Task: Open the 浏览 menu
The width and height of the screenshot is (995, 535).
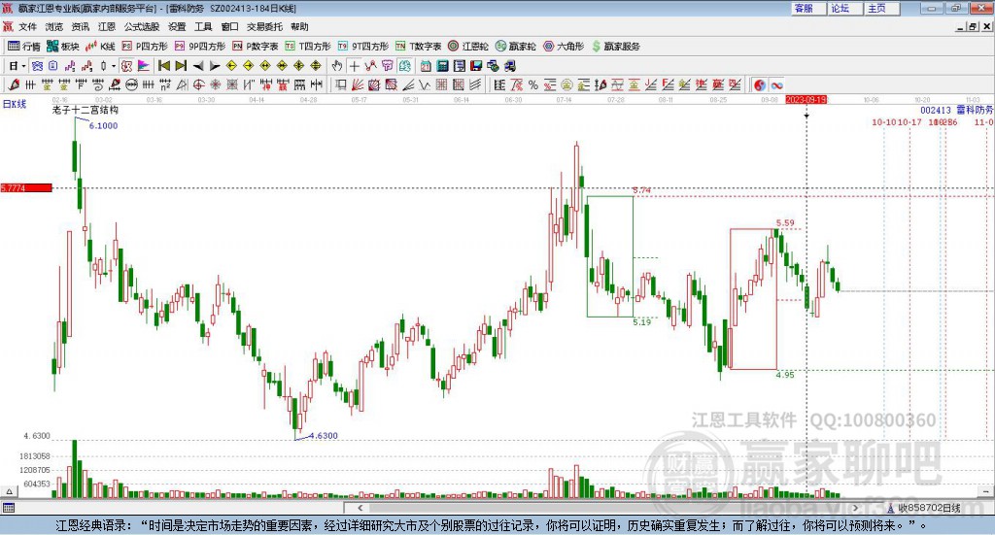Action: [54, 26]
